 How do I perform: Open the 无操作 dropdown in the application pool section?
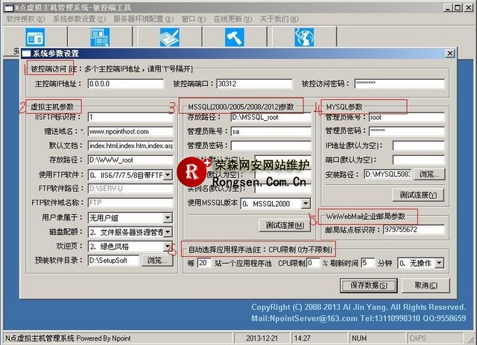[439, 263]
